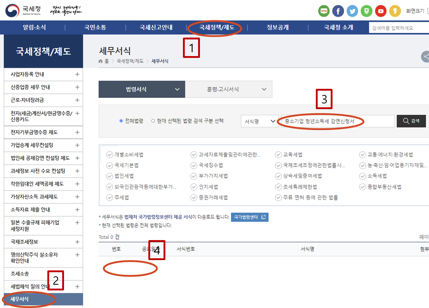Click the home icon in the breadcrumb
This screenshot has width=429, height=308.
[100, 61]
